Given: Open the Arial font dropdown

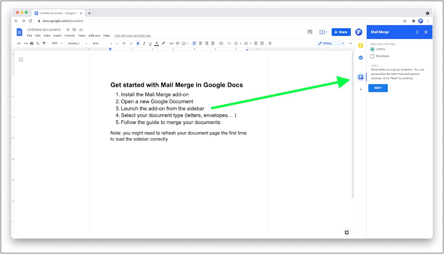Looking at the screenshot, I should coord(102,43).
